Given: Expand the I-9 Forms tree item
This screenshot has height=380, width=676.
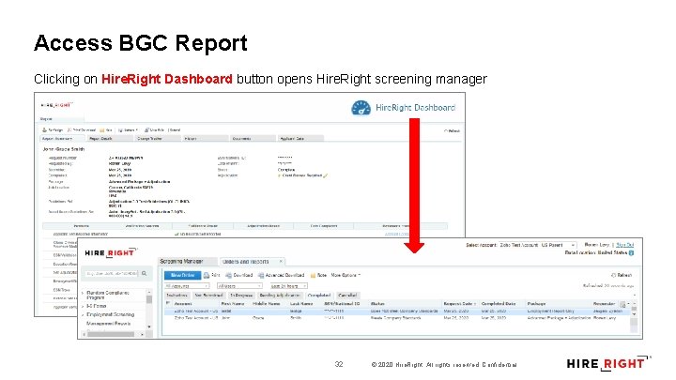Looking at the screenshot, I should (83, 306).
